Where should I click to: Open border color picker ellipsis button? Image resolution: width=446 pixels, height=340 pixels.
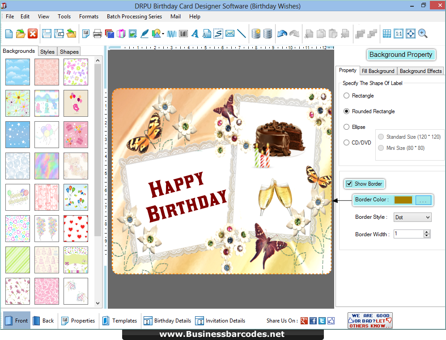point(423,200)
